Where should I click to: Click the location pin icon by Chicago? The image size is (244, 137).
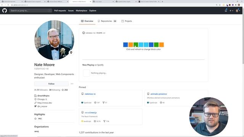coord(35,99)
